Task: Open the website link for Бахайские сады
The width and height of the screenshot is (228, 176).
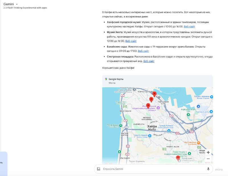Action: [143, 51]
